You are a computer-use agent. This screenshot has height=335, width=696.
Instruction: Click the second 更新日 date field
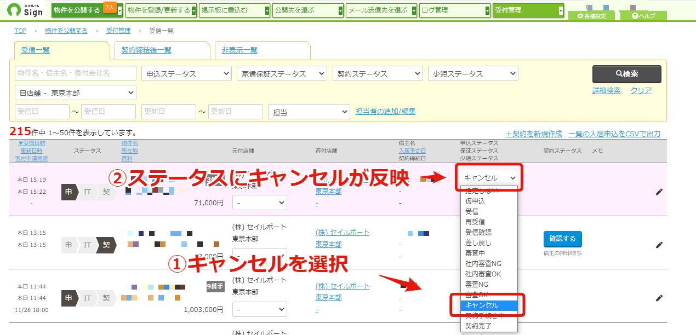click(235, 112)
